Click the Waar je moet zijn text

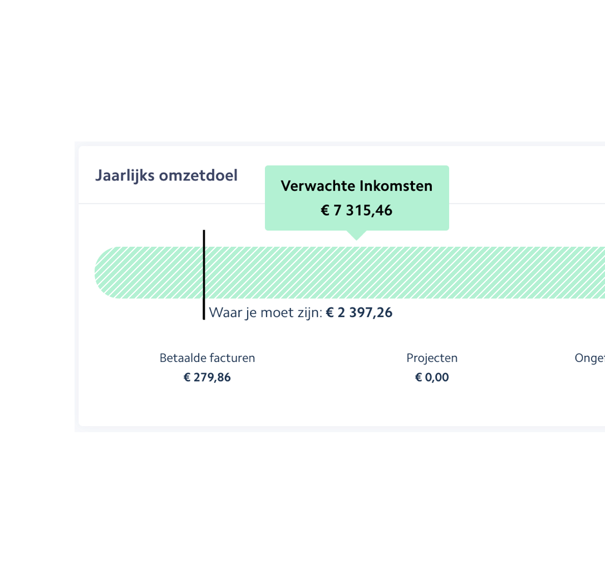pos(264,312)
